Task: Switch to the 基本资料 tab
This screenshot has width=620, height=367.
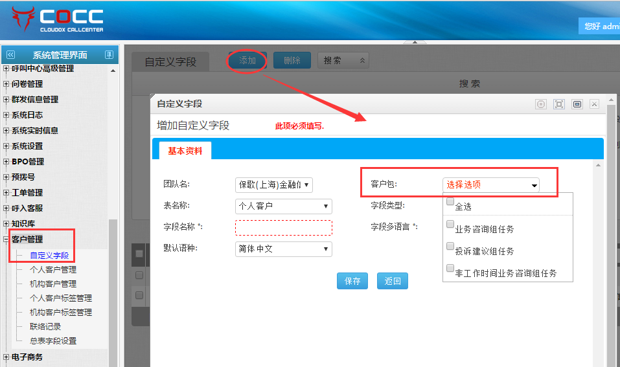Action: pos(185,151)
